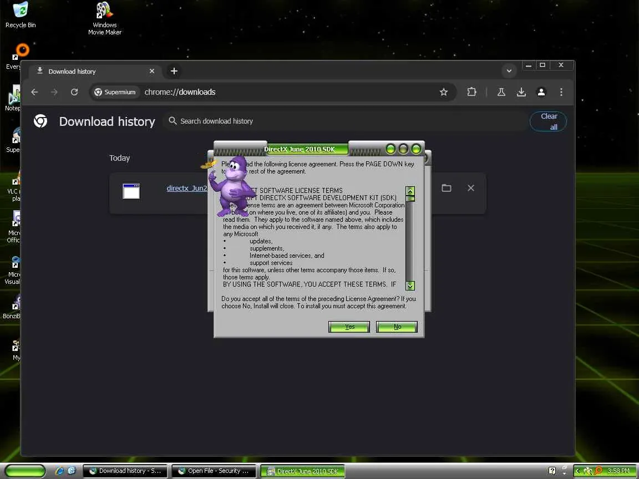Open the Recycle Bin desktop icon
639x479 pixels.
point(21,14)
